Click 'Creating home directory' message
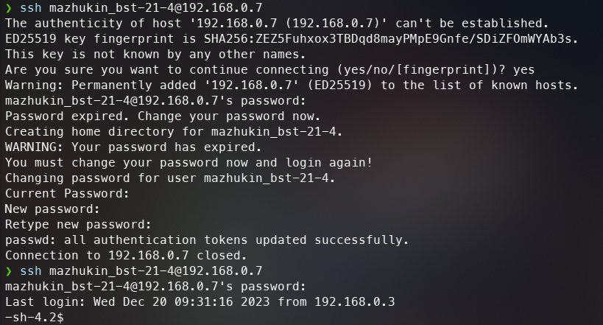This screenshot has width=603, height=325. pos(174,132)
